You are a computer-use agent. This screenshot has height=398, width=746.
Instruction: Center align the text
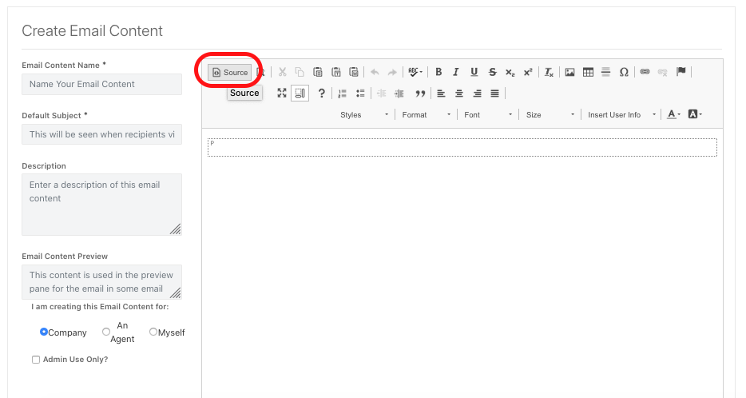pos(459,94)
